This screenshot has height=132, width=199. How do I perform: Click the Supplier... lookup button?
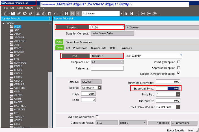pyautogui.click(x=72, y=27)
